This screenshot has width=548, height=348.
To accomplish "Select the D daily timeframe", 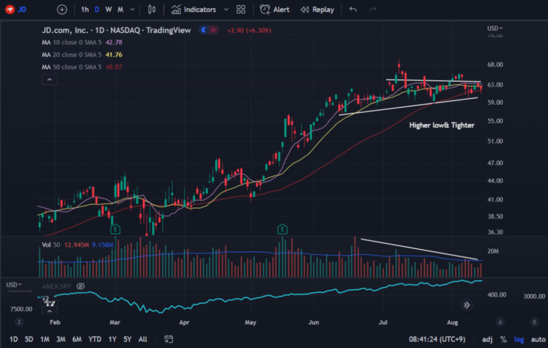I will [97, 10].
